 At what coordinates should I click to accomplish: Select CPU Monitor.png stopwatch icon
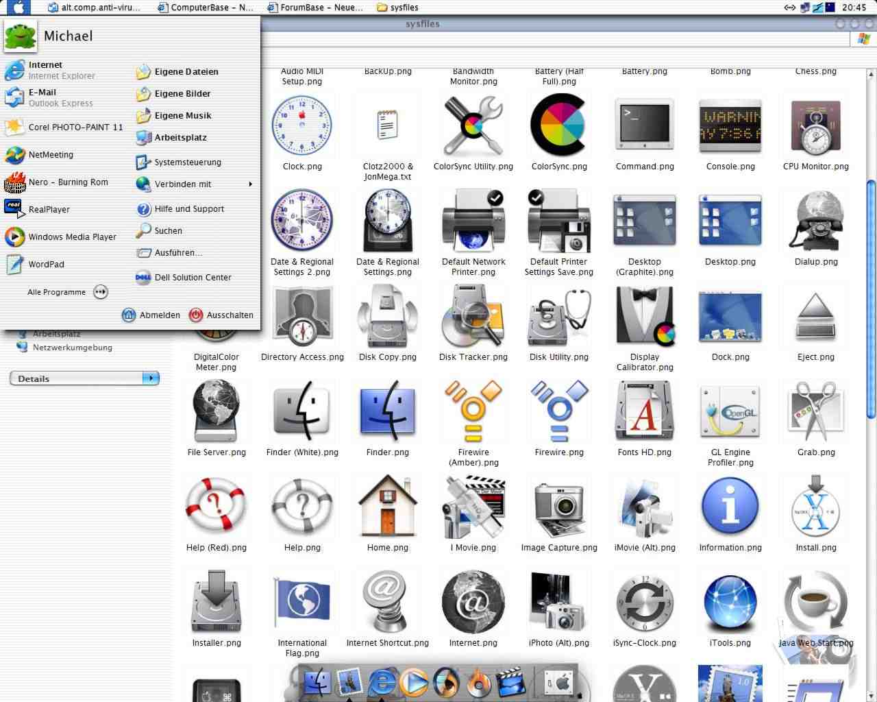coord(816,128)
